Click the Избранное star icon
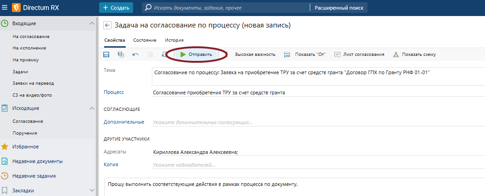Image resolution: width=485 pixels, height=196 pixels. 5,147
